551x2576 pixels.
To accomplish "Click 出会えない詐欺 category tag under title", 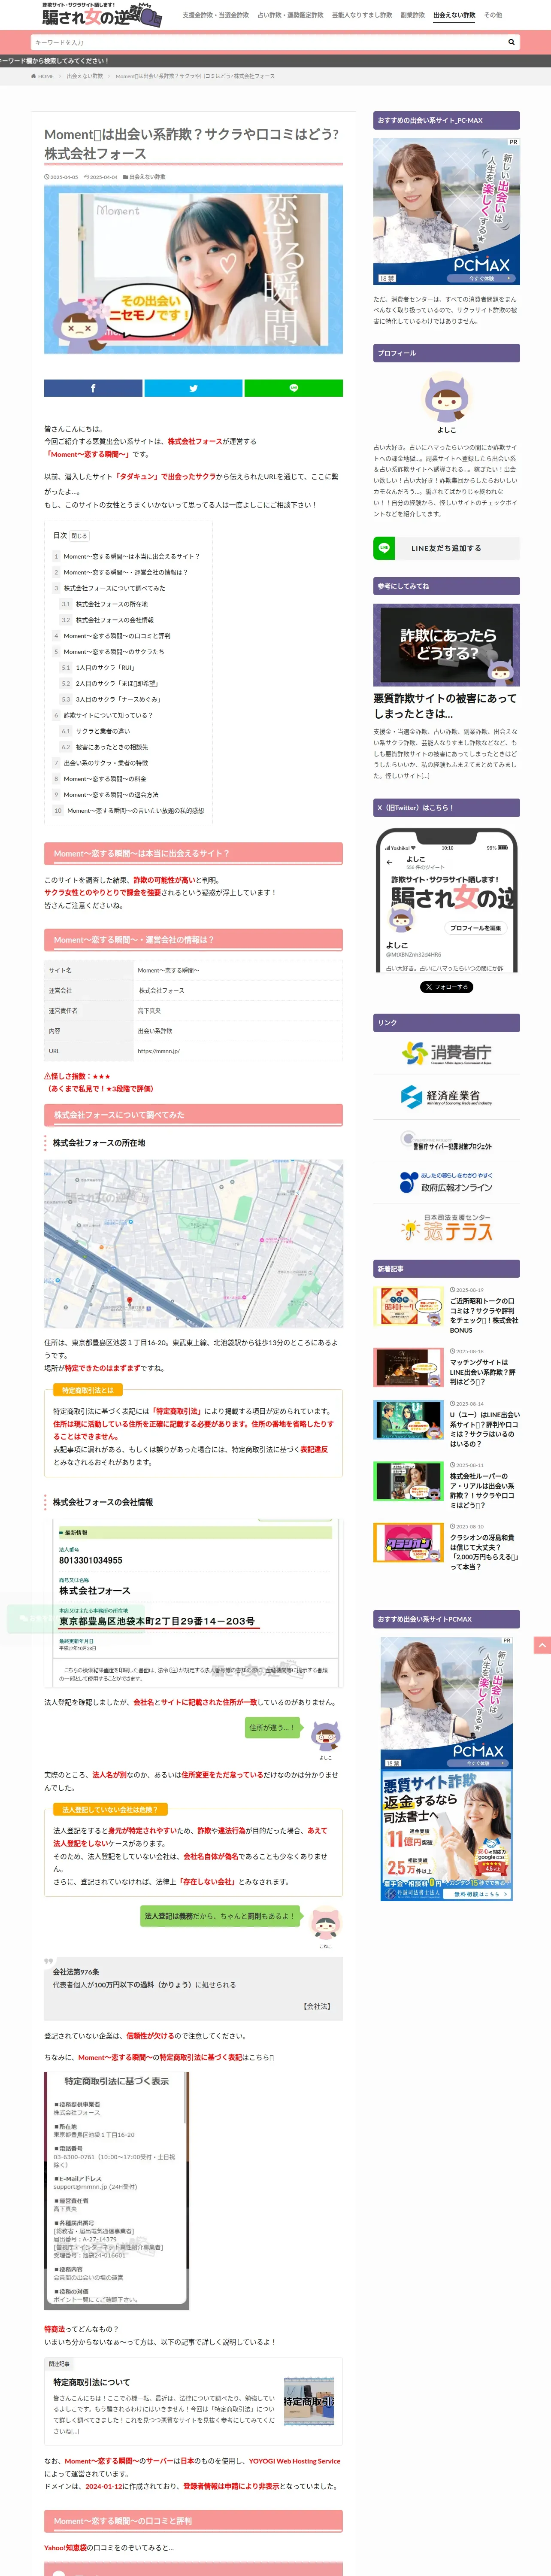I will 147,177.
